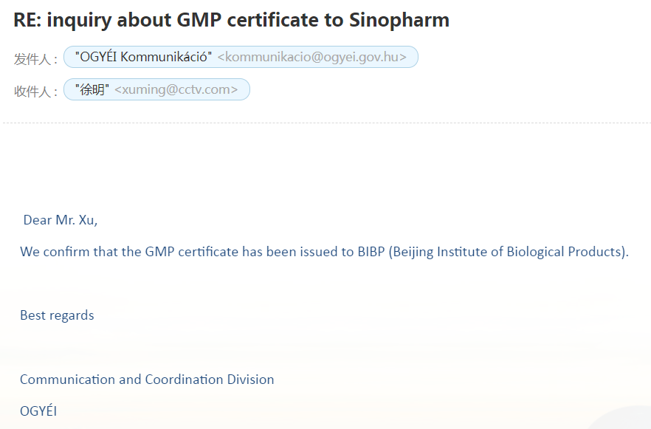This screenshot has height=429, width=651.
Task: Click GMP certificate in the message body
Action: coord(191,252)
